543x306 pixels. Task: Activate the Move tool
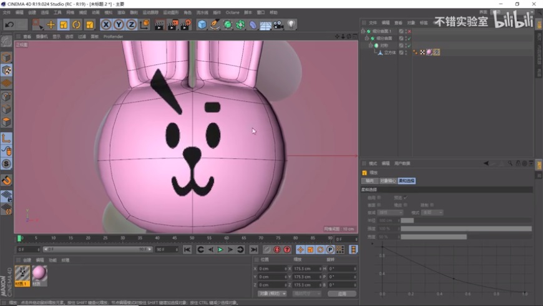(51, 24)
